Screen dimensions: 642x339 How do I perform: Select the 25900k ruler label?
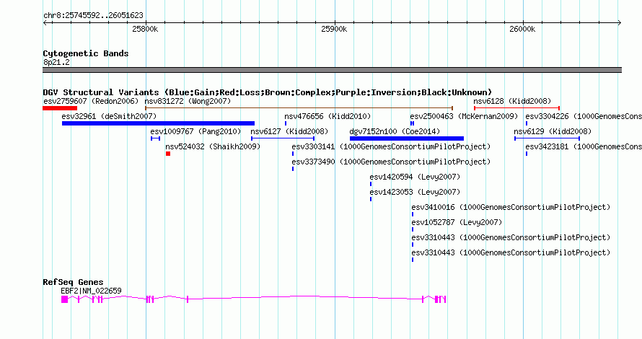tap(334, 29)
